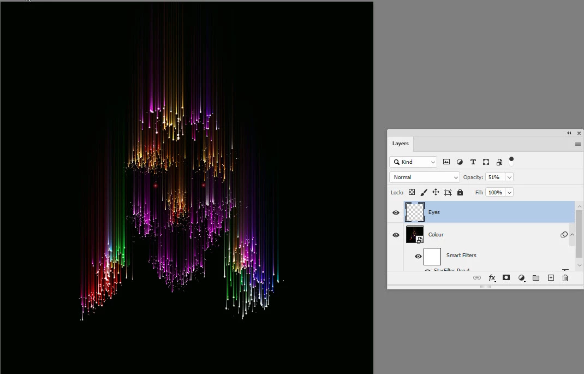584x374 pixels.
Task: Delete layer with the trash icon
Action: (565, 277)
